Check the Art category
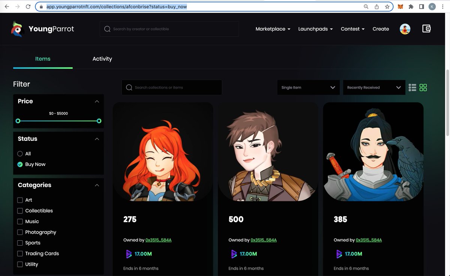 20,200
